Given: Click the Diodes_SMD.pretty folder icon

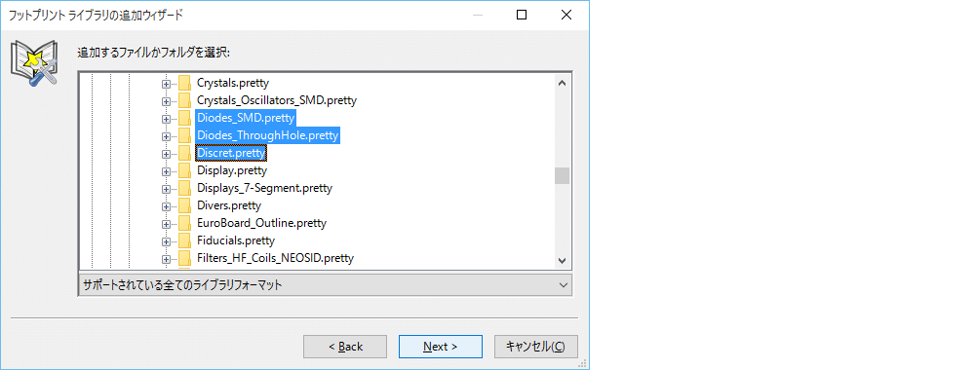Looking at the screenshot, I should [184, 118].
